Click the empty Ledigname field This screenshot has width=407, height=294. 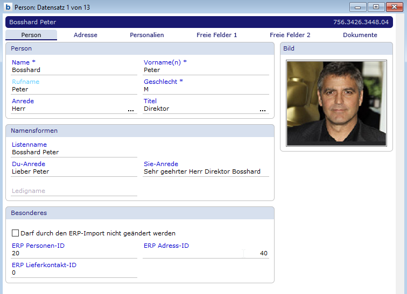(74, 191)
